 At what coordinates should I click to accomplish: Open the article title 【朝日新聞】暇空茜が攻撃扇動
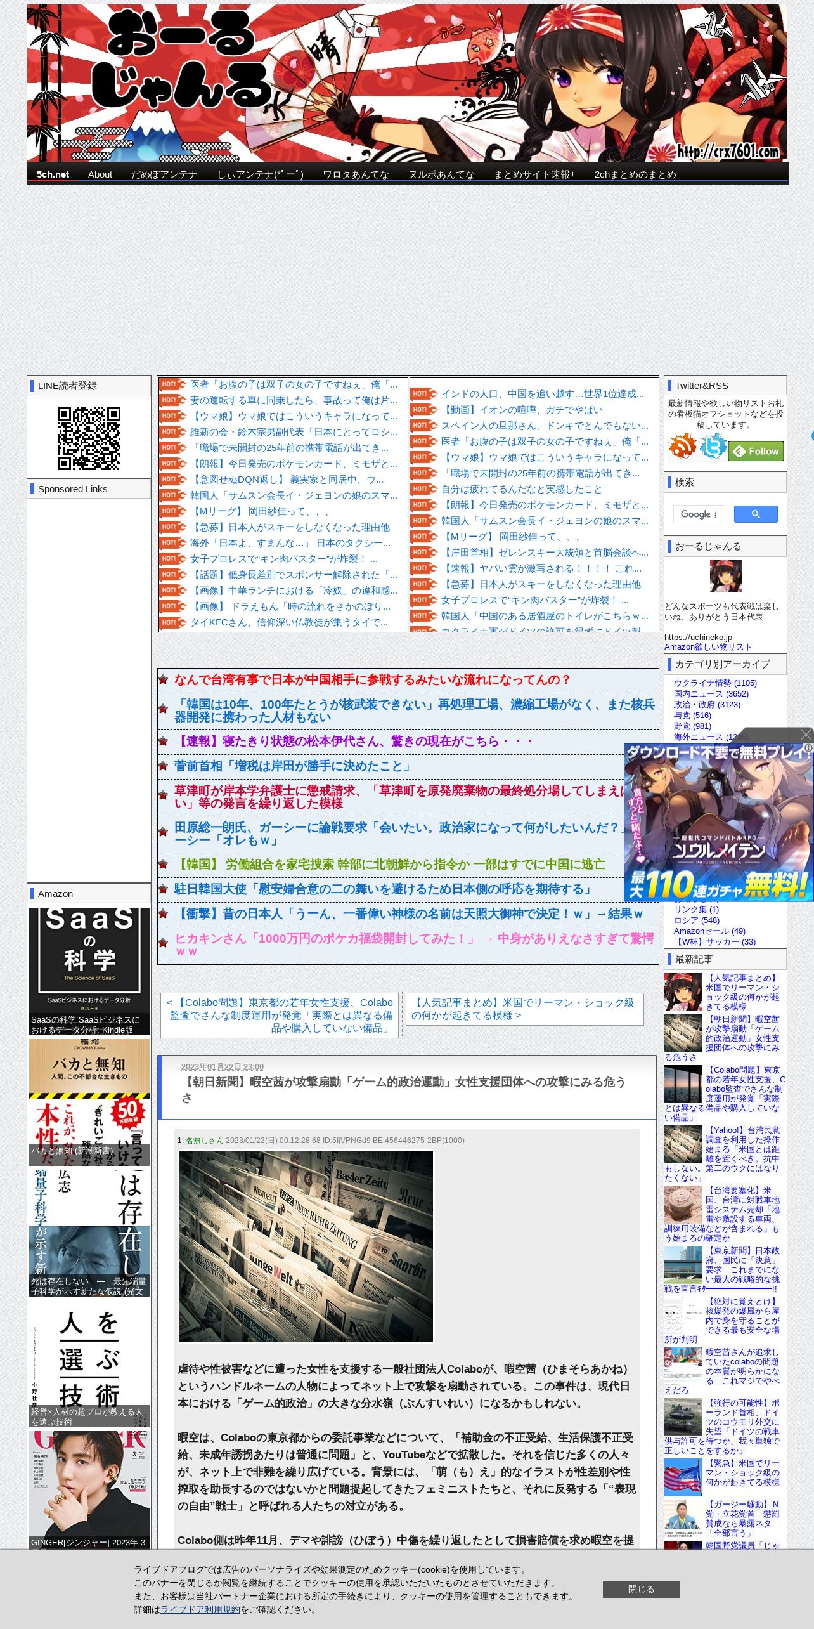coord(403,1090)
